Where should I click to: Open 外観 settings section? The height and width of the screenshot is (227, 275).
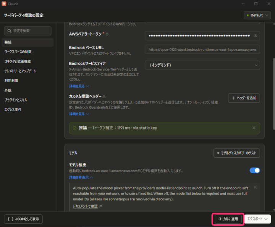tap(28, 90)
